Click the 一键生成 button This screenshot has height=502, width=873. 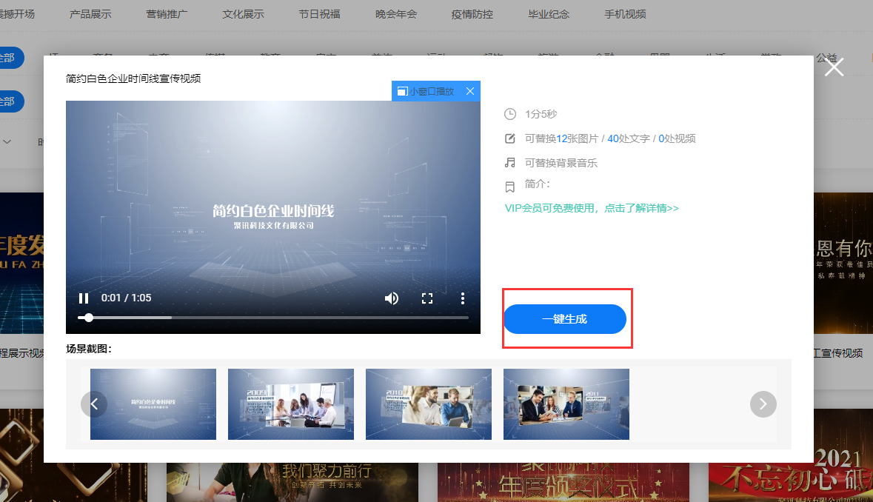coord(565,319)
